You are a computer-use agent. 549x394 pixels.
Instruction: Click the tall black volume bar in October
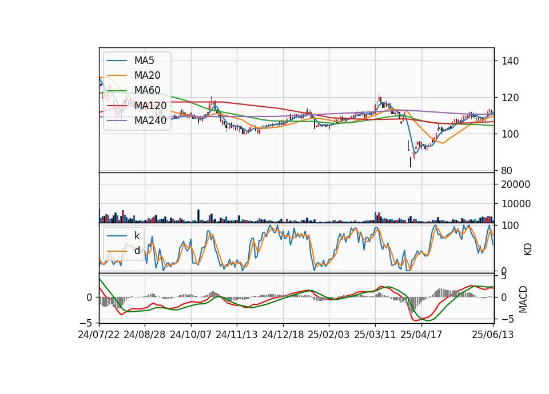pos(198,216)
